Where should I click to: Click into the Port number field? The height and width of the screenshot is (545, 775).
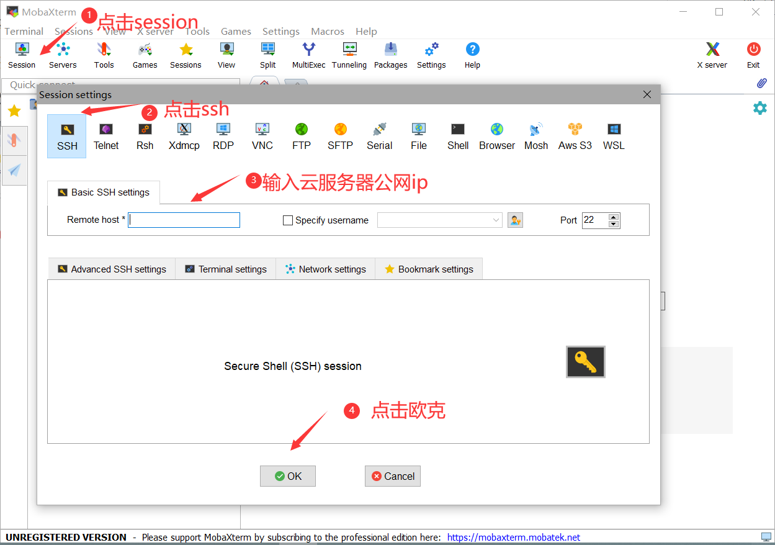[596, 220]
